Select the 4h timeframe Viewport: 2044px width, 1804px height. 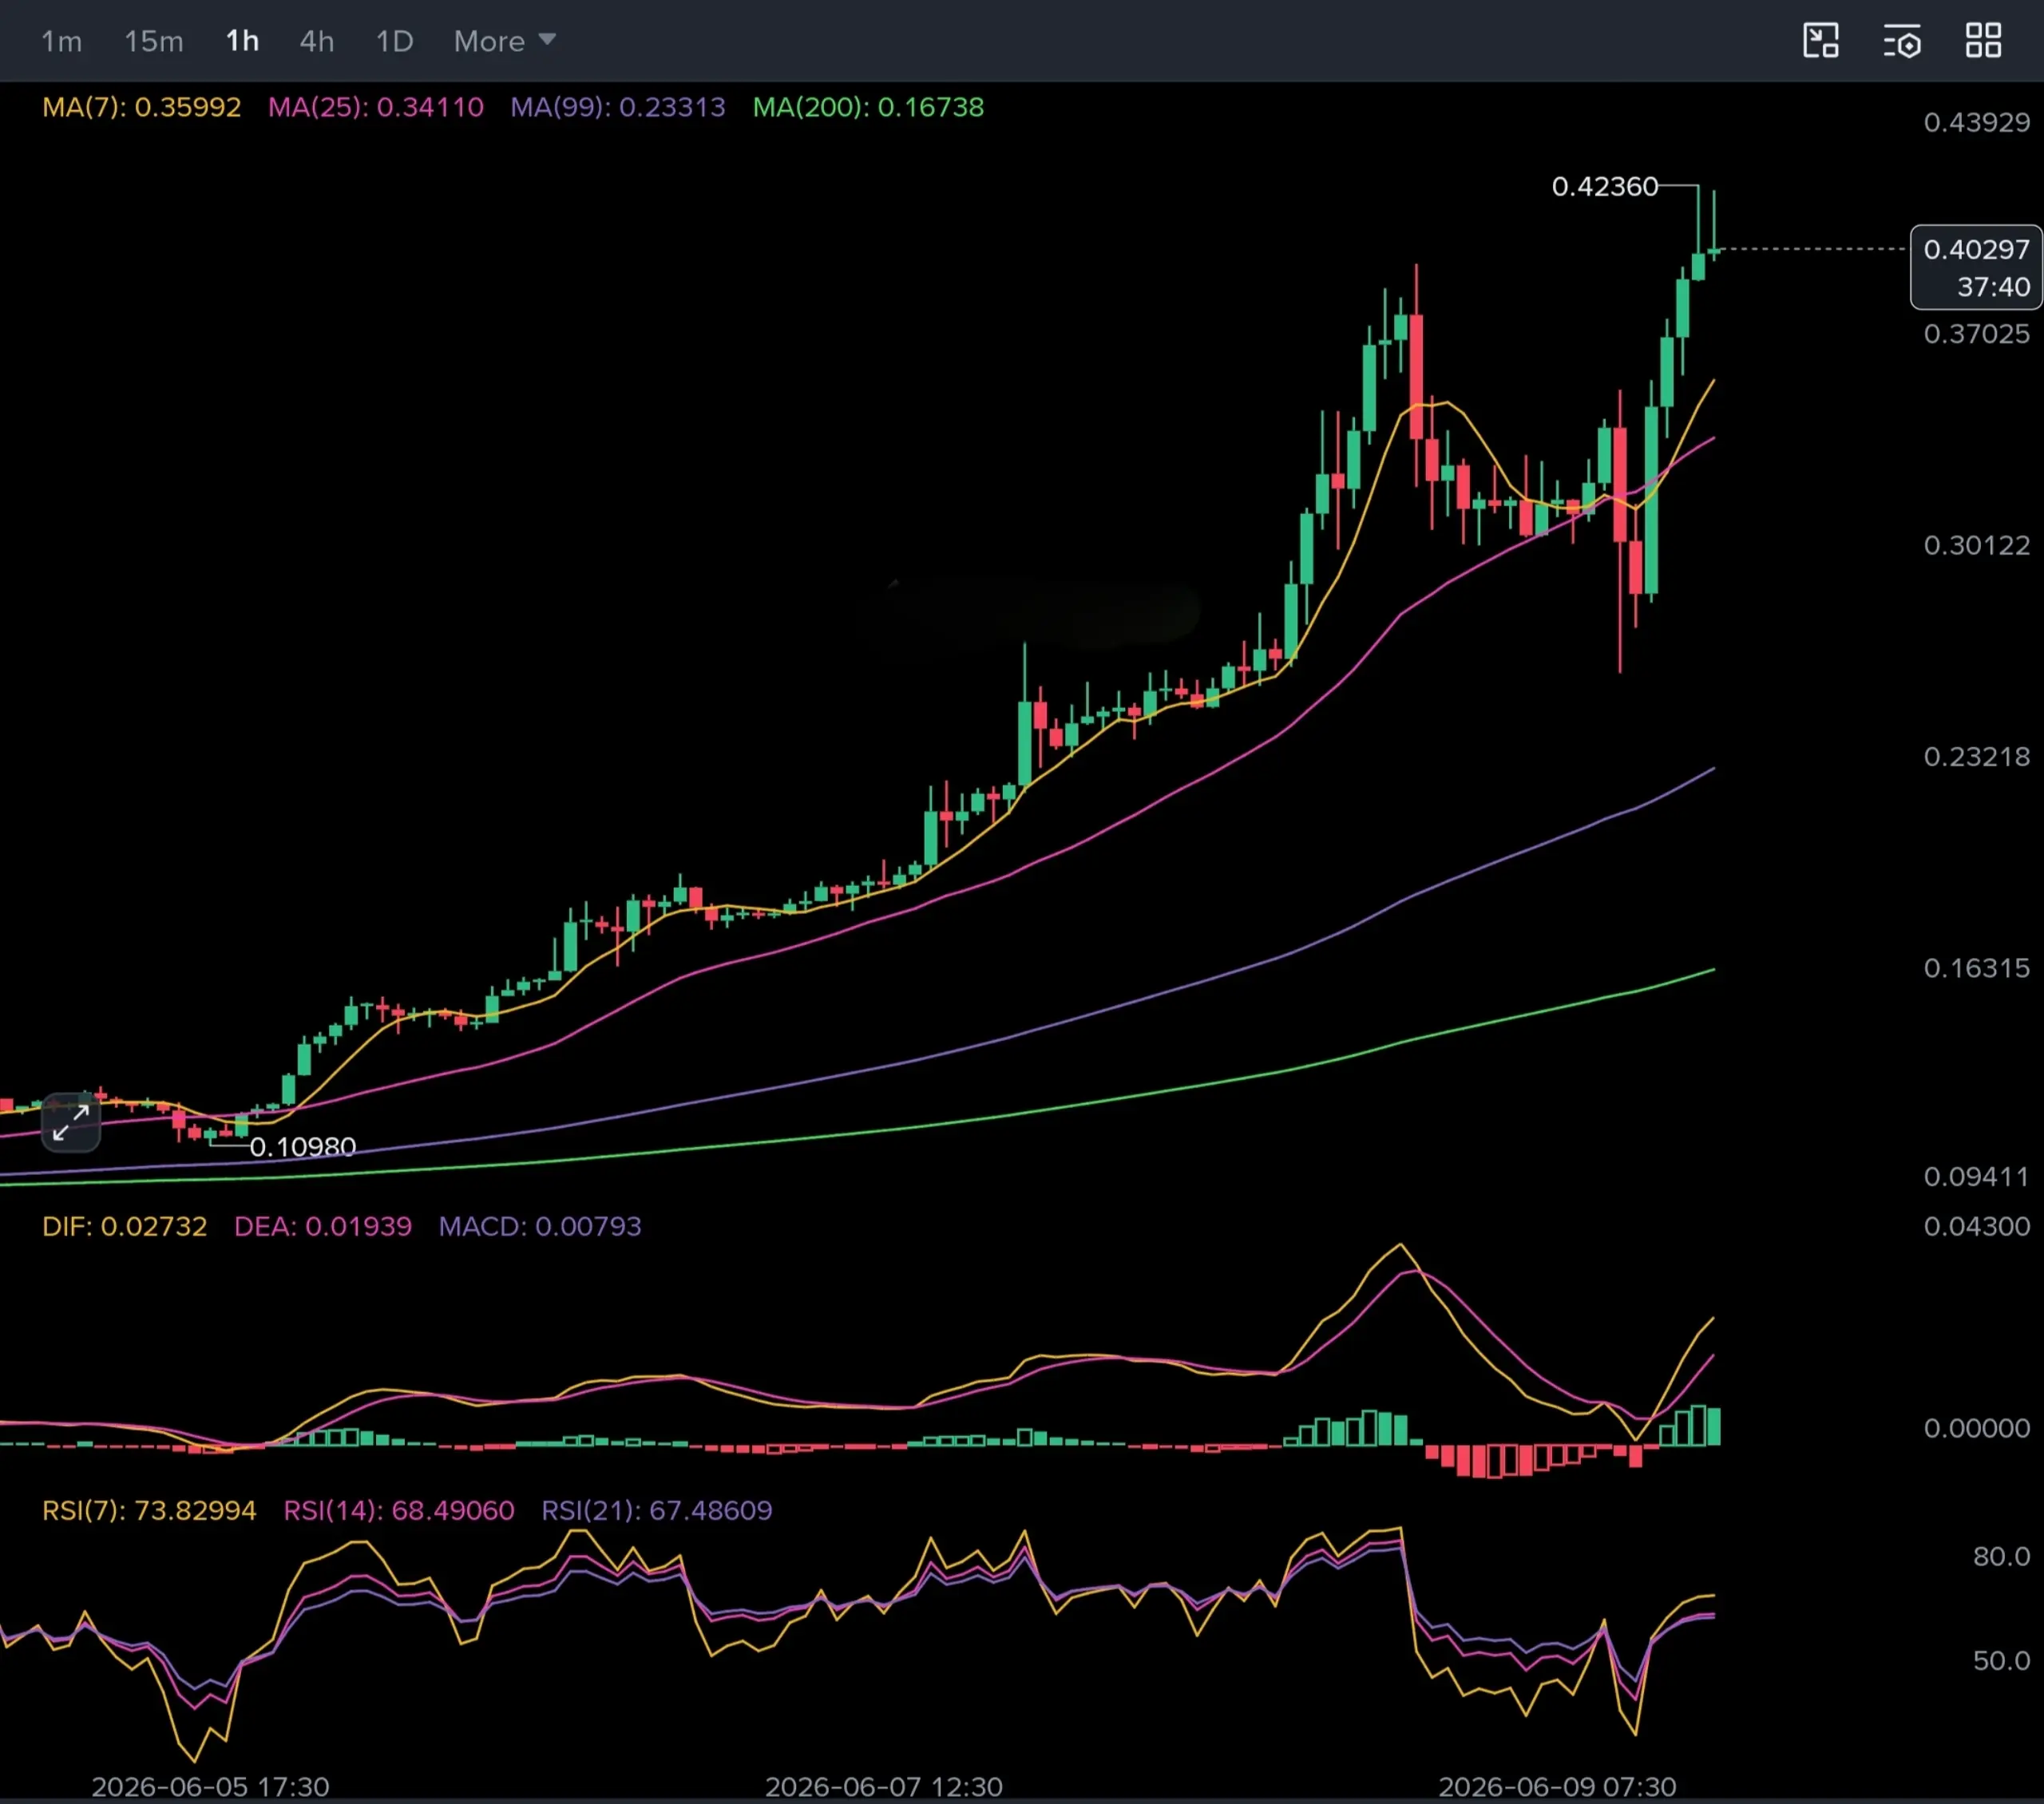point(317,41)
